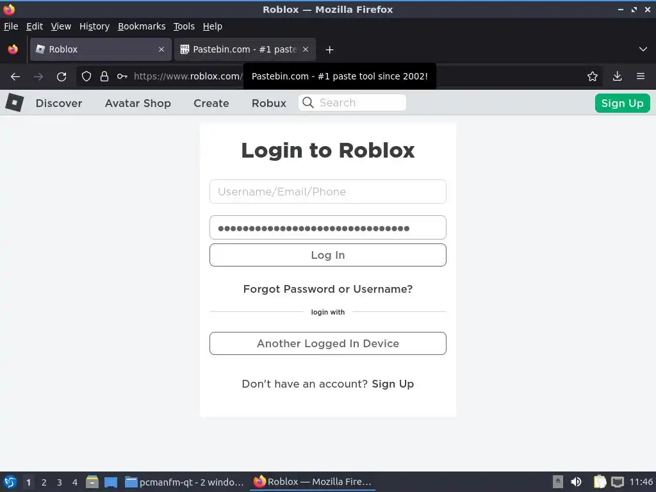656x492 pixels.
Task: Click the Roblox logo icon
Action: 15,102
